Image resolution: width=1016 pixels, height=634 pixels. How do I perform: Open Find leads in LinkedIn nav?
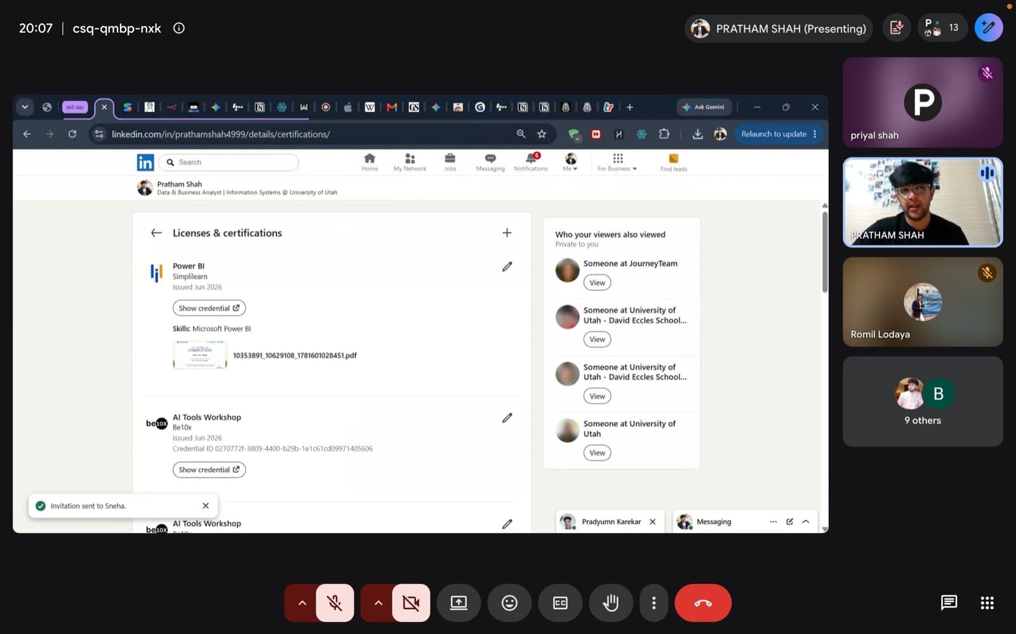[x=673, y=162]
